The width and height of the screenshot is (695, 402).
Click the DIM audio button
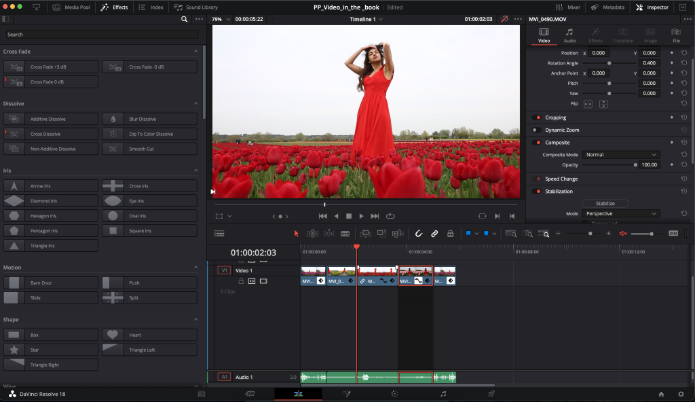(x=673, y=234)
